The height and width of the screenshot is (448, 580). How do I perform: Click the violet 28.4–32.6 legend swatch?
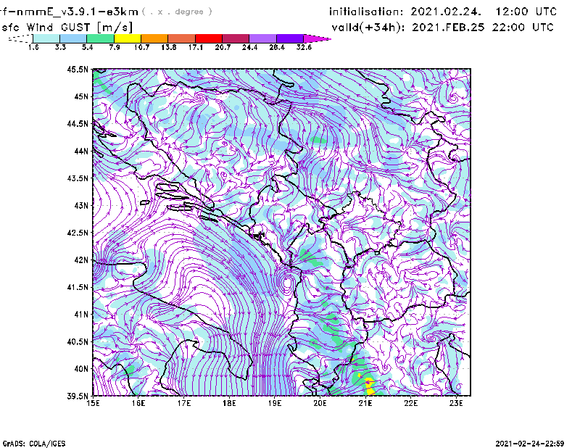[x=290, y=38]
